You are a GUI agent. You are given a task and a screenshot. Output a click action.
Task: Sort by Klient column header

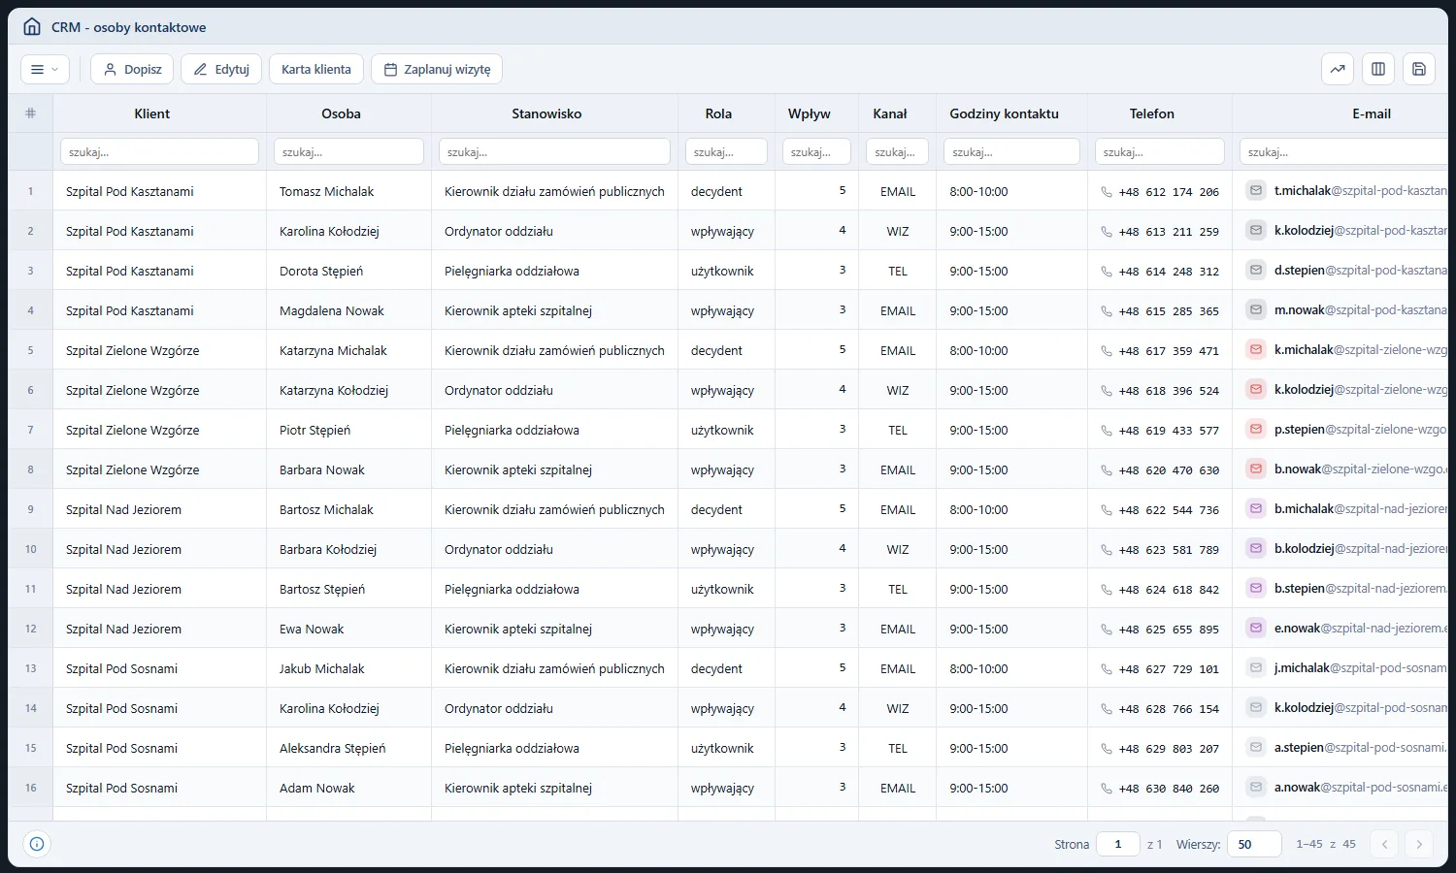tap(152, 113)
